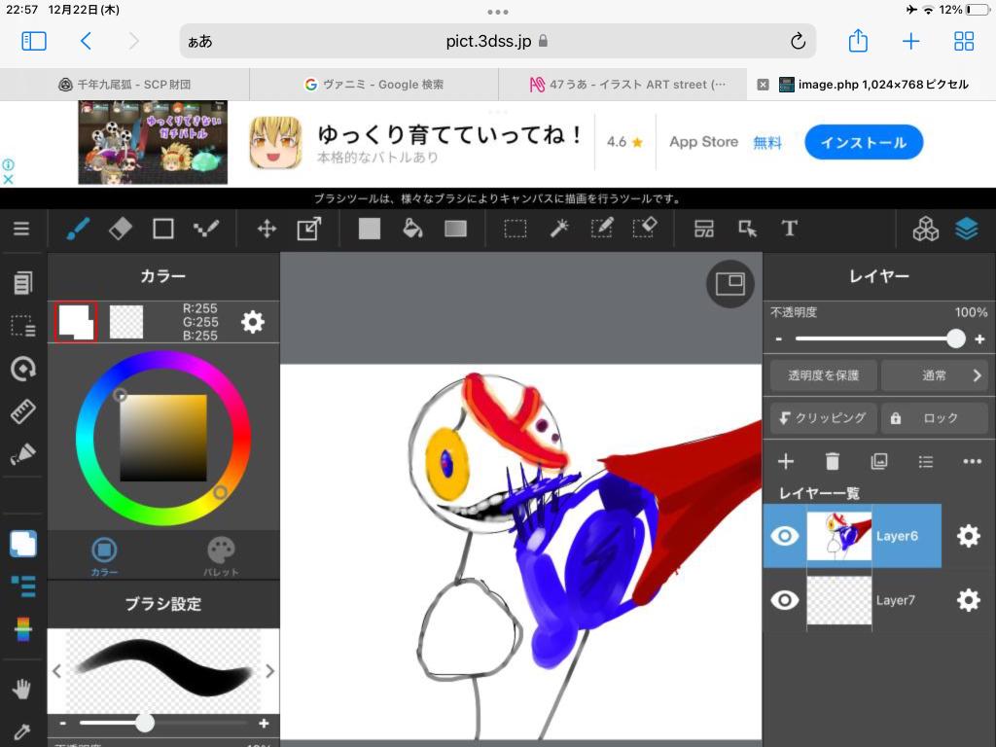Viewport: 996px width, 747px height.
Task: Toggle visibility of Layer7
Action: [785, 600]
